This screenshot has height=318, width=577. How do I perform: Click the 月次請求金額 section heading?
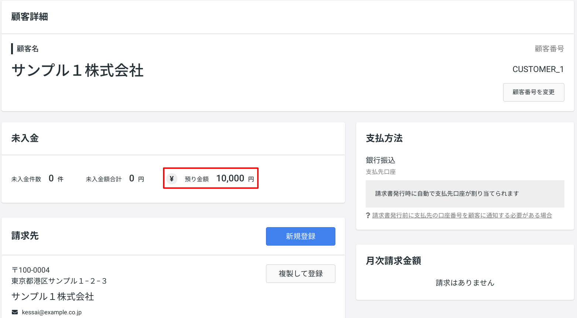[x=393, y=261]
